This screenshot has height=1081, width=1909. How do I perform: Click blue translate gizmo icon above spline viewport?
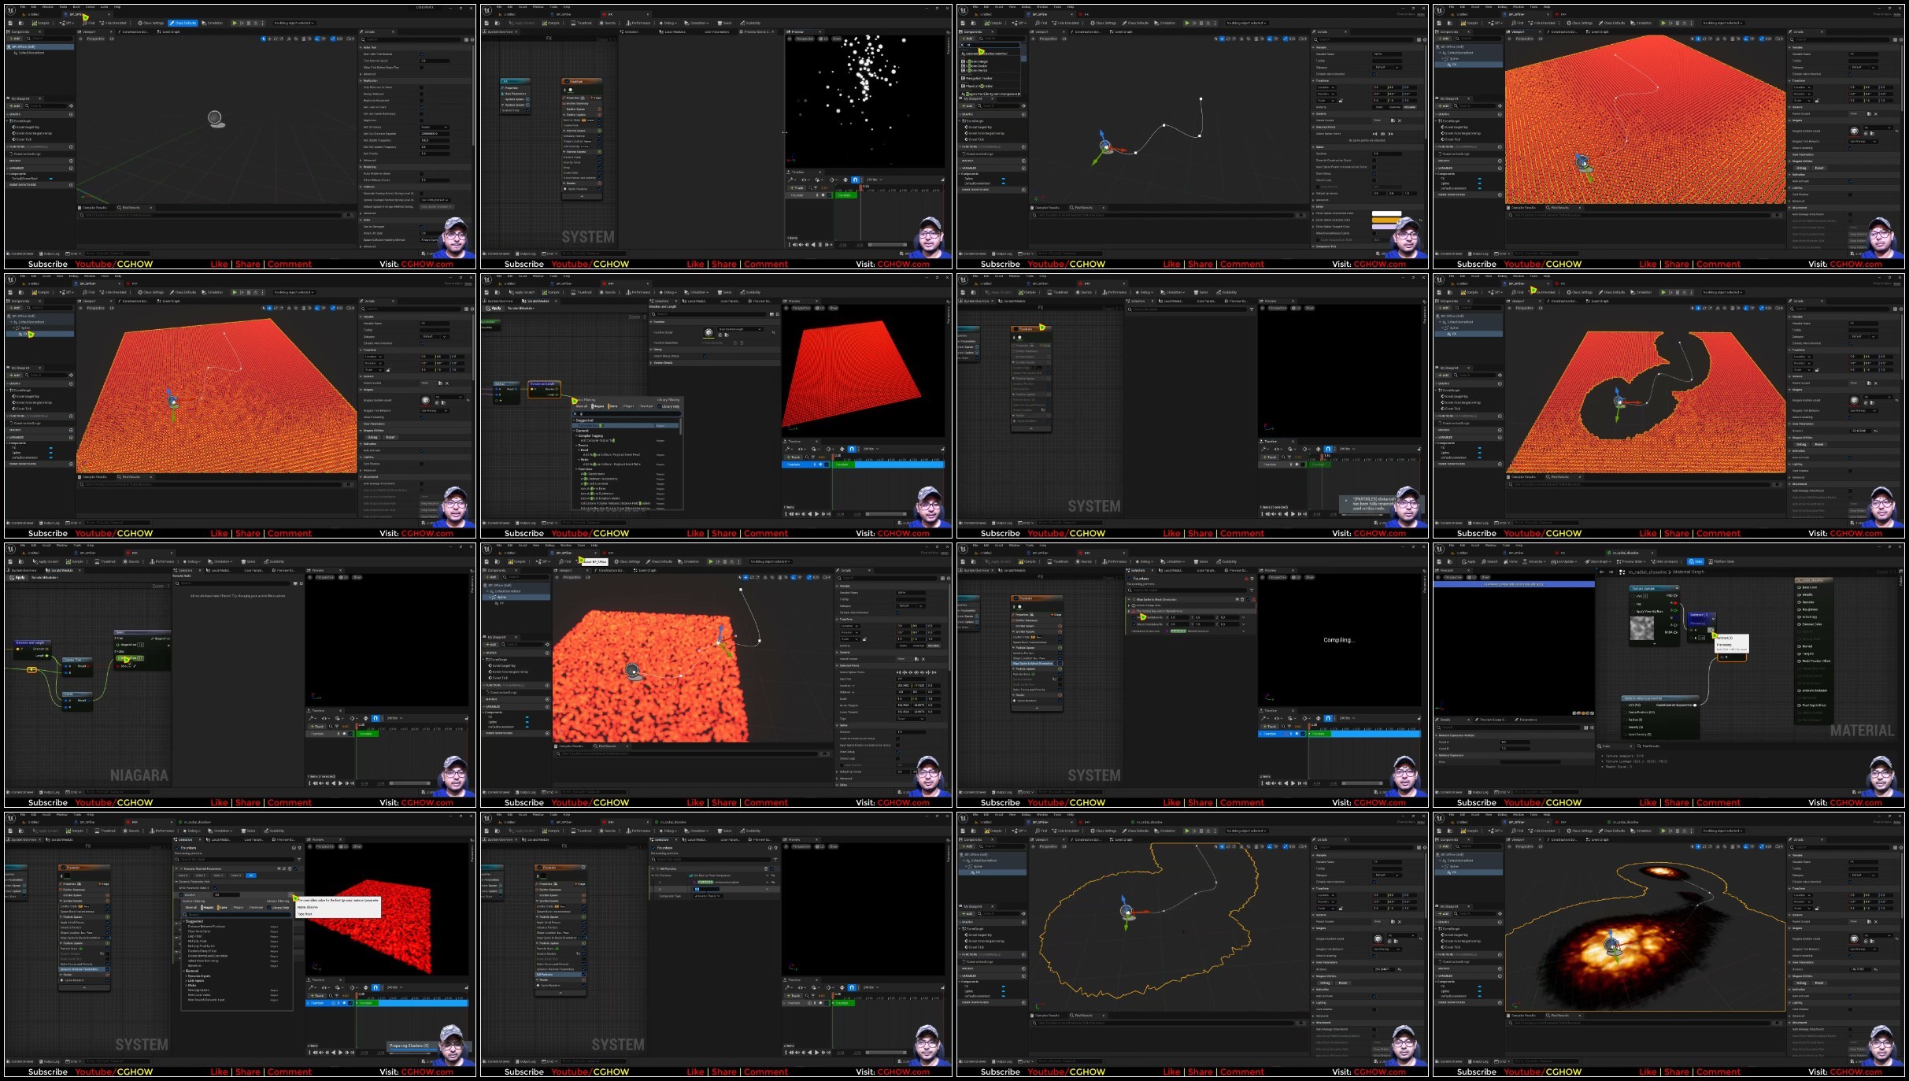1222,39
